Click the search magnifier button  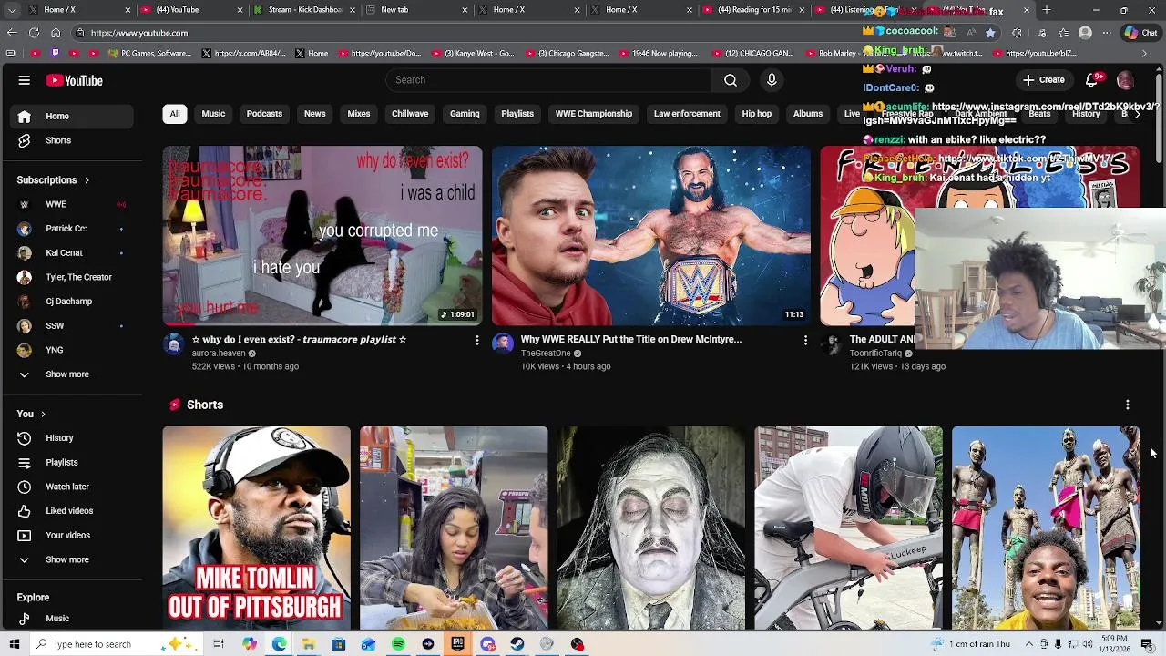[731, 80]
